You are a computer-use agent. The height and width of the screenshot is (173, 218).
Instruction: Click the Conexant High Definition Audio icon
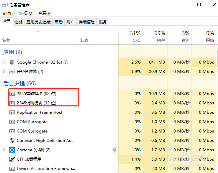click(x=12, y=141)
